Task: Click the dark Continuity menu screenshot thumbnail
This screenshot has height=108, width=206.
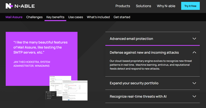Action: click(x=51, y=95)
